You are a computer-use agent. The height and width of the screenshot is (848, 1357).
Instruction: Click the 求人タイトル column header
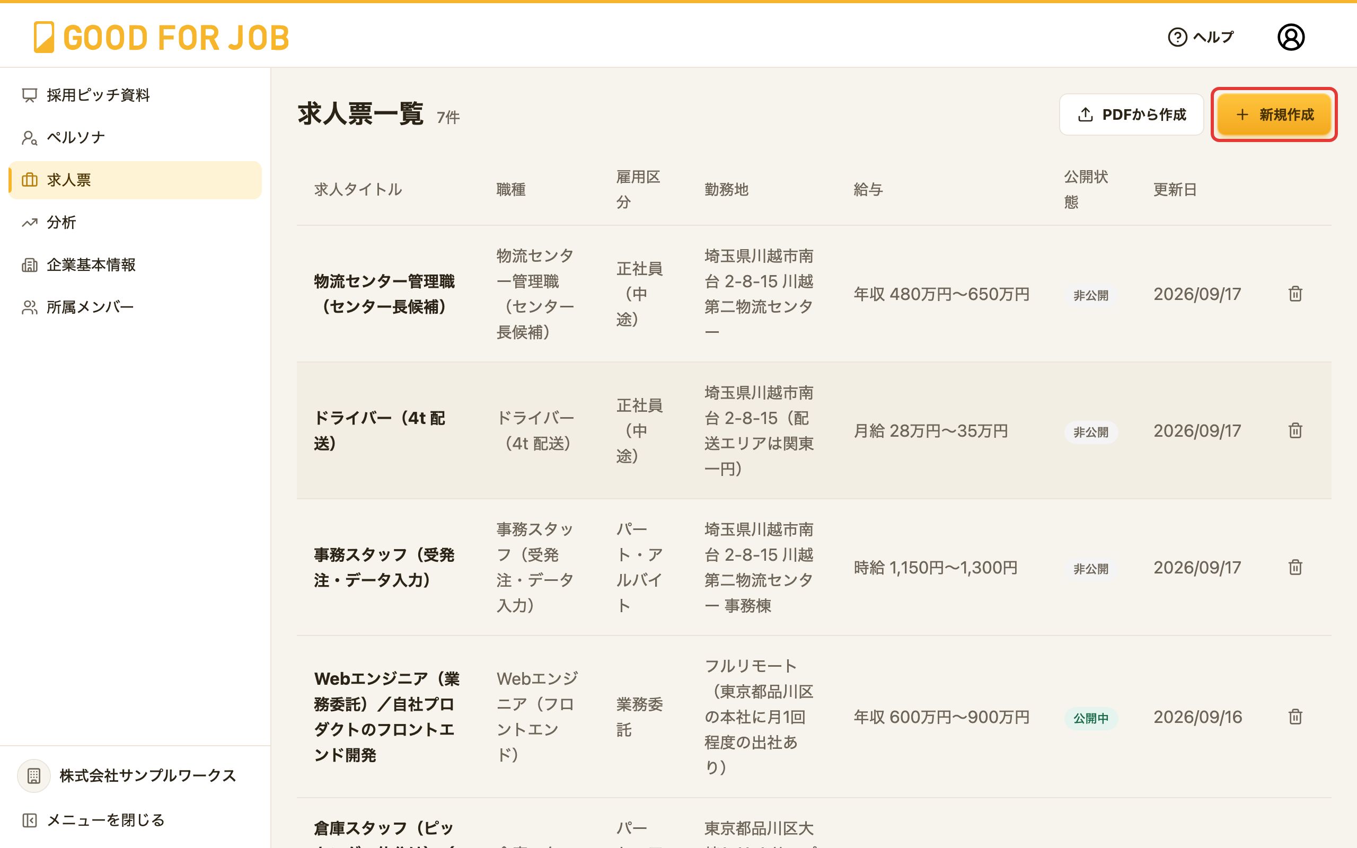coord(358,190)
